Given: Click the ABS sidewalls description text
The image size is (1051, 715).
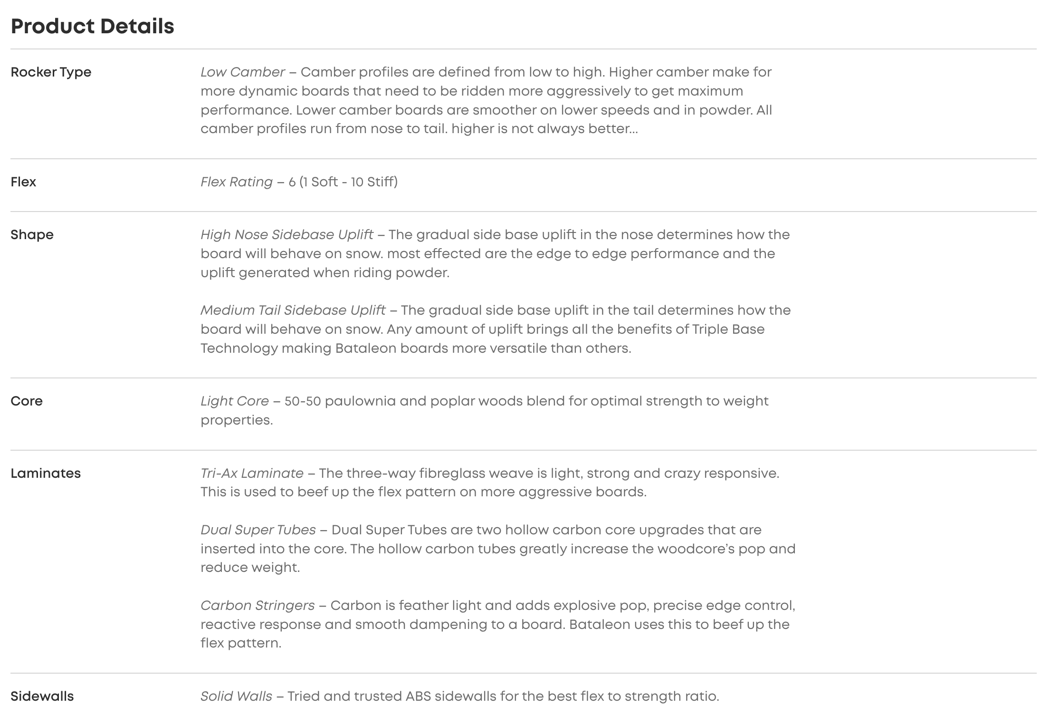Looking at the screenshot, I should click(503, 696).
